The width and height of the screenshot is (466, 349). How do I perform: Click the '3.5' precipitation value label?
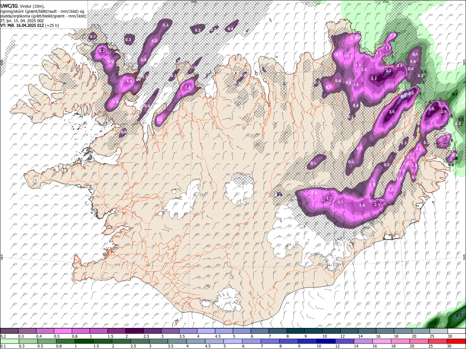(431, 109)
